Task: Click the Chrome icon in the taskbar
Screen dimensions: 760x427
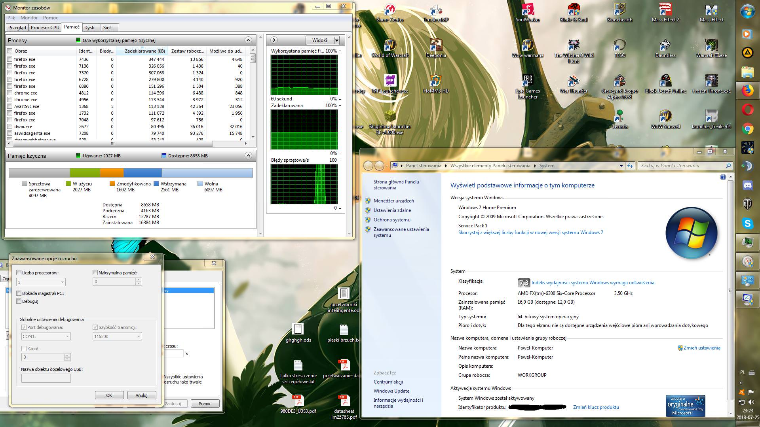Action: coord(747,128)
